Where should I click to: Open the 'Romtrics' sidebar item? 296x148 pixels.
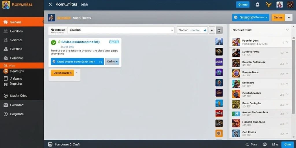tap(22, 40)
